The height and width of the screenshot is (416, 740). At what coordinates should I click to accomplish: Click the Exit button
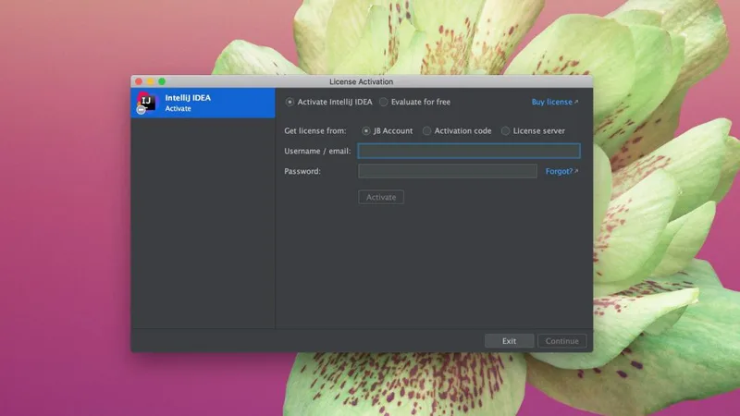click(x=509, y=341)
